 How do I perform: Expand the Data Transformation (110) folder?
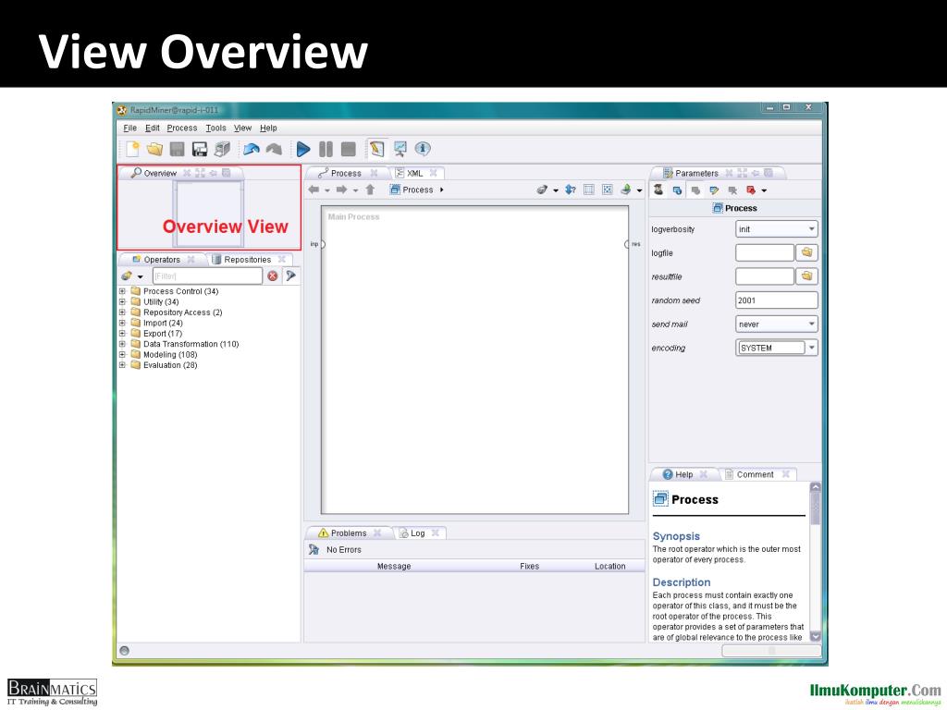click(x=123, y=344)
